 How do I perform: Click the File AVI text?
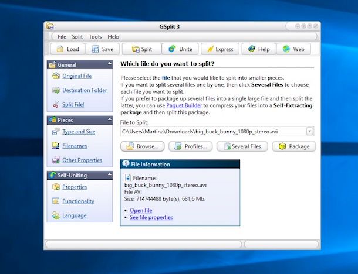click(133, 192)
